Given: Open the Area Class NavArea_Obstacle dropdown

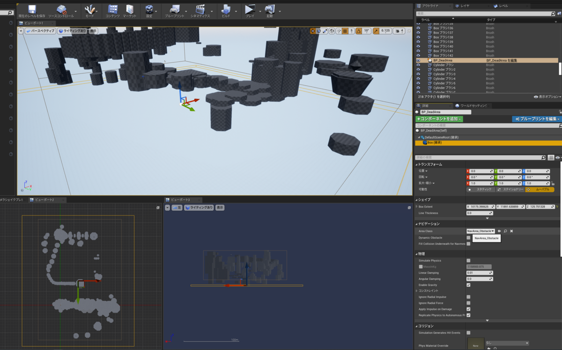Looking at the screenshot, I should 481,231.
